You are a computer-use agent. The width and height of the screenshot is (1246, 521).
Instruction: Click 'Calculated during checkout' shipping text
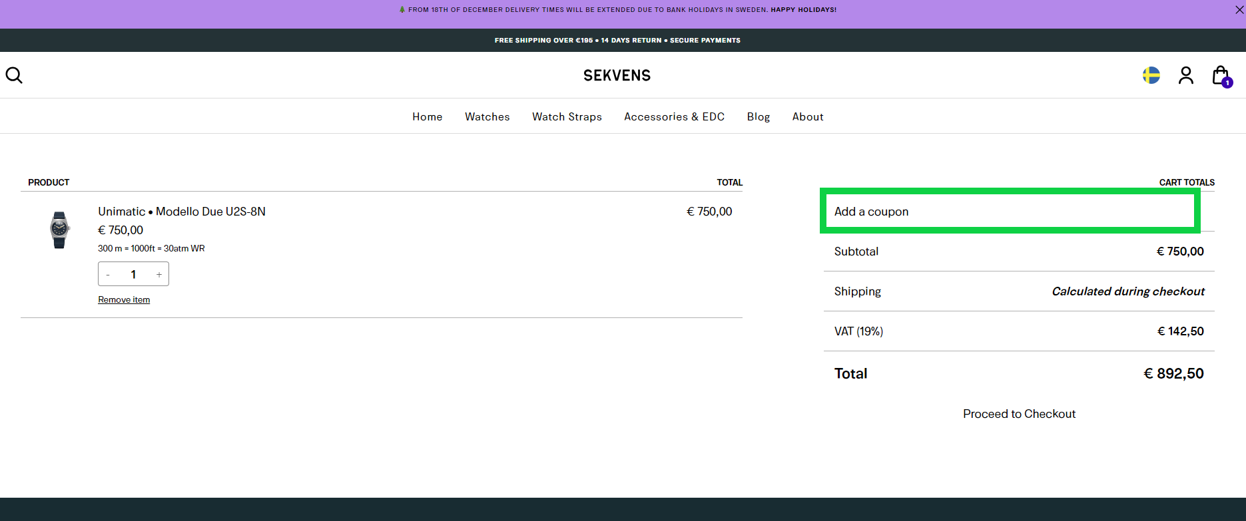[1128, 291]
